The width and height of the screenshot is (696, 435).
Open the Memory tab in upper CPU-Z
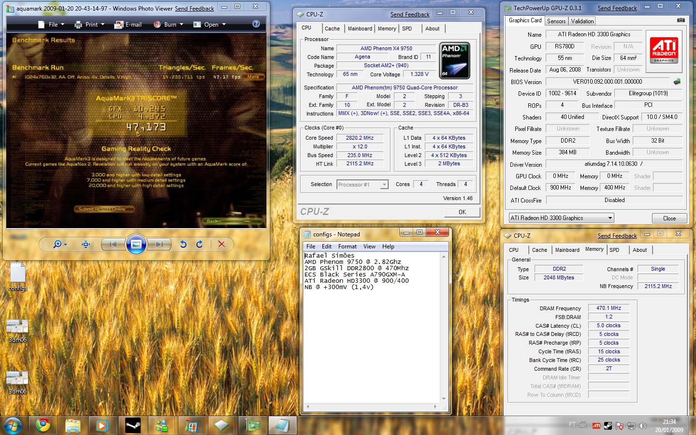[x=387, y=29]
